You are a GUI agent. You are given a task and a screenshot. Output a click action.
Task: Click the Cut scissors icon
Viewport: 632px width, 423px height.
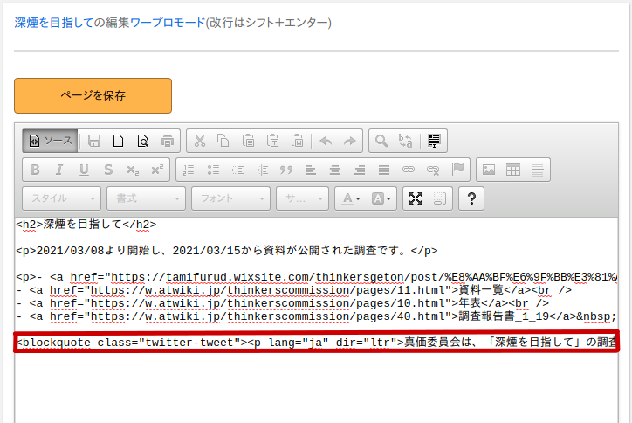[200, 141]
